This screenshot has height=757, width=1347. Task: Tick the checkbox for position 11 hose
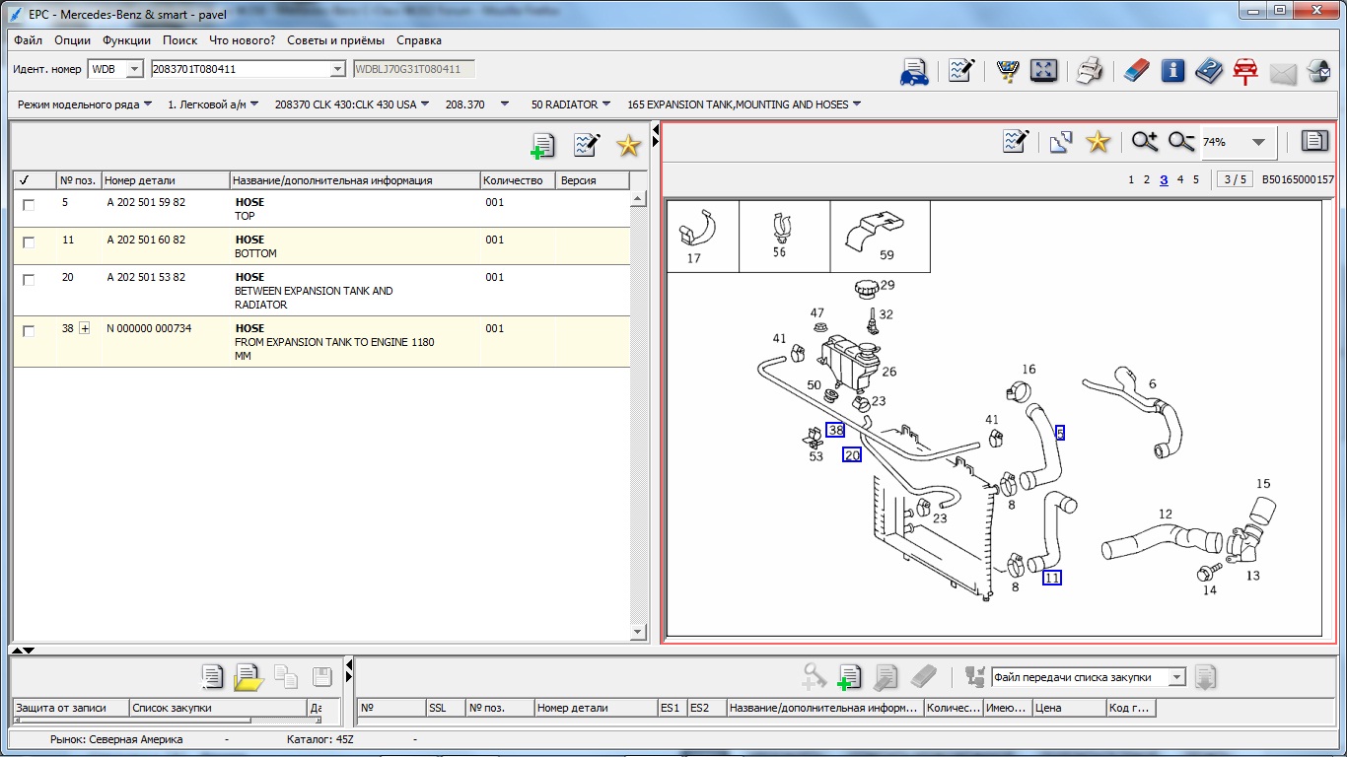(29, 242)
